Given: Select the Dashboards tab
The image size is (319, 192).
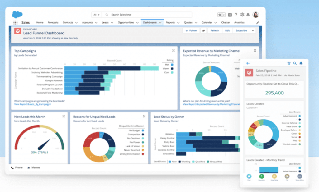Looking at the screenshot, I should pyautogui.click(x=150, y=23).
